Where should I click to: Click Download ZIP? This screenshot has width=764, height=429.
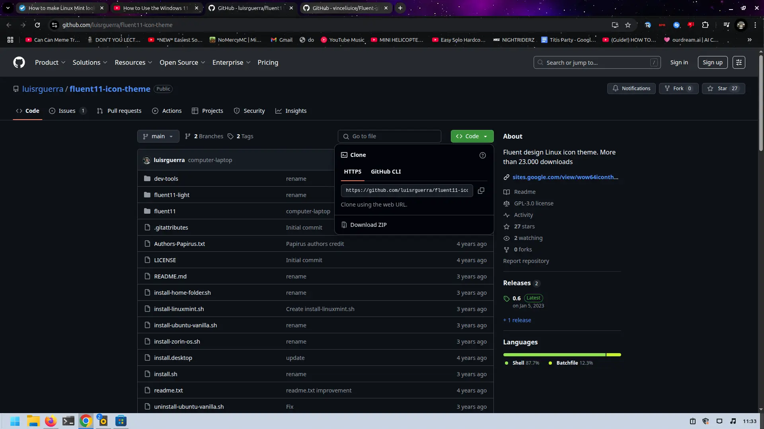tap(368, 225)
